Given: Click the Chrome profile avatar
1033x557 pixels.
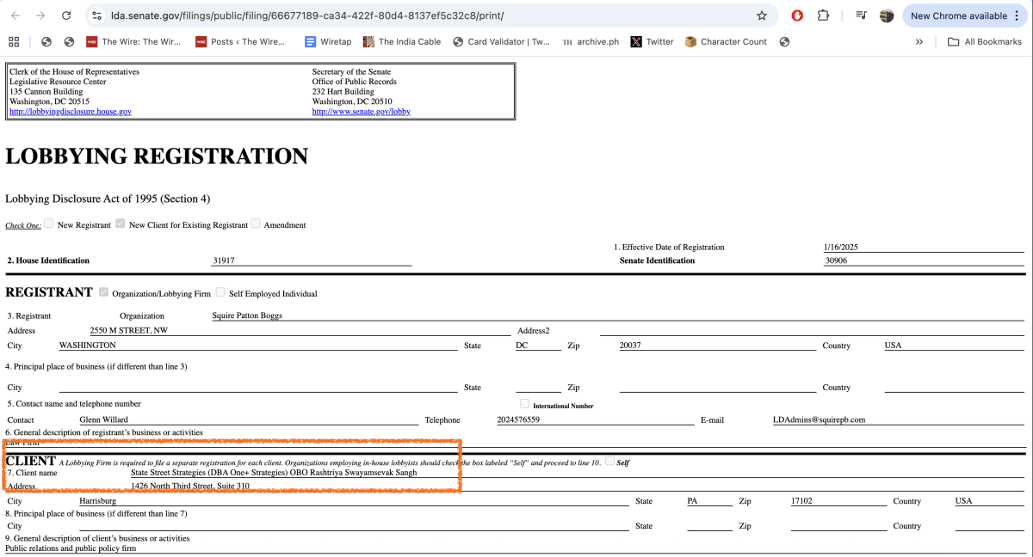Looking at the screenshot, I should [887, 15].
